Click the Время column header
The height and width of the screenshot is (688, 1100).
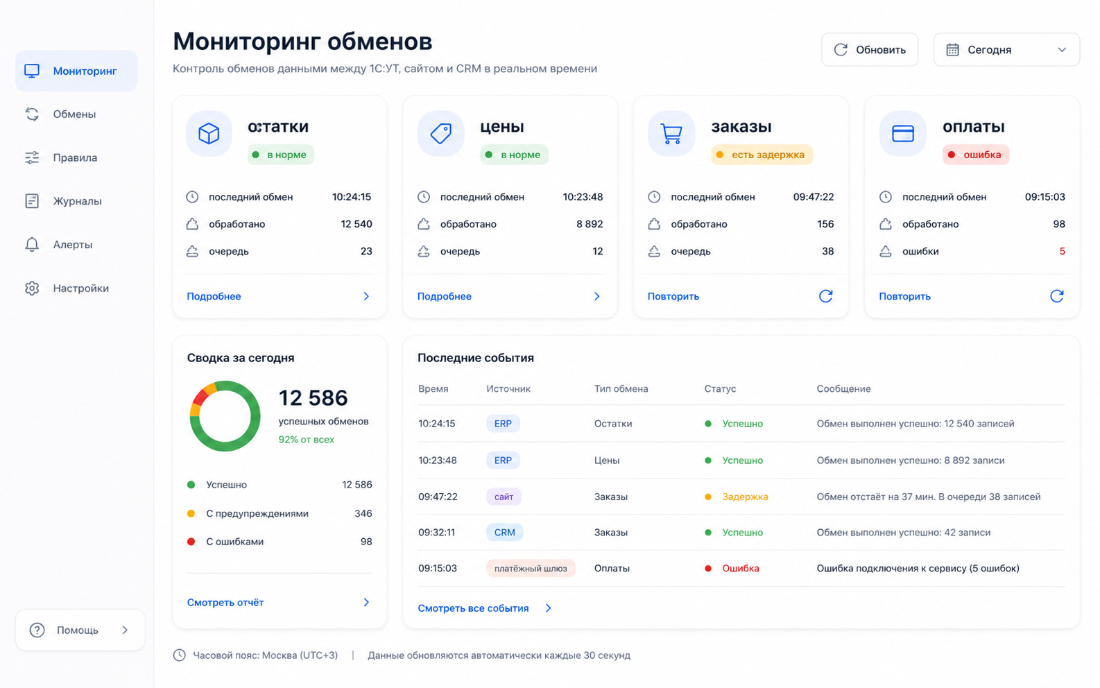tap(433, 389)
